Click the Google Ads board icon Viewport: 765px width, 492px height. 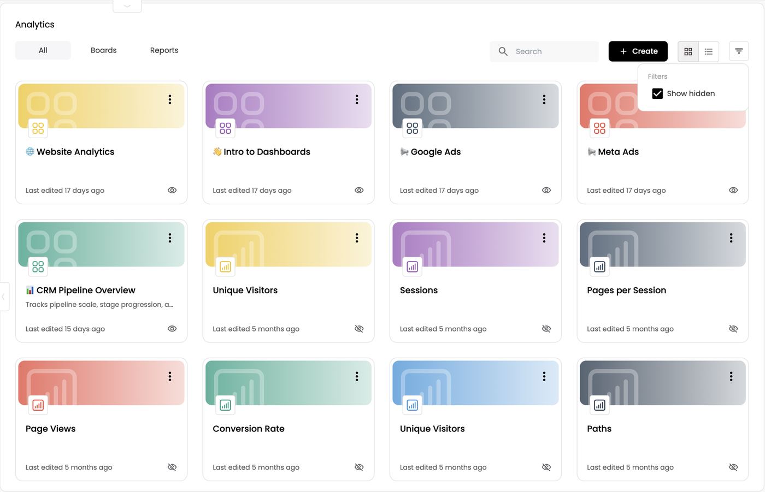tap(412, 128)
